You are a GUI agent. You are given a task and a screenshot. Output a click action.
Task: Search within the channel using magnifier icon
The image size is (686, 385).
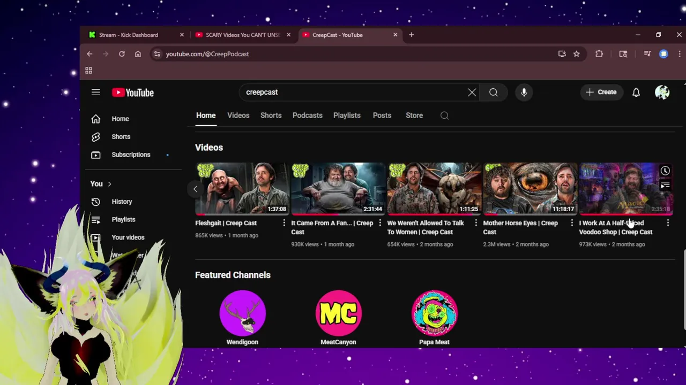point(444,115)
